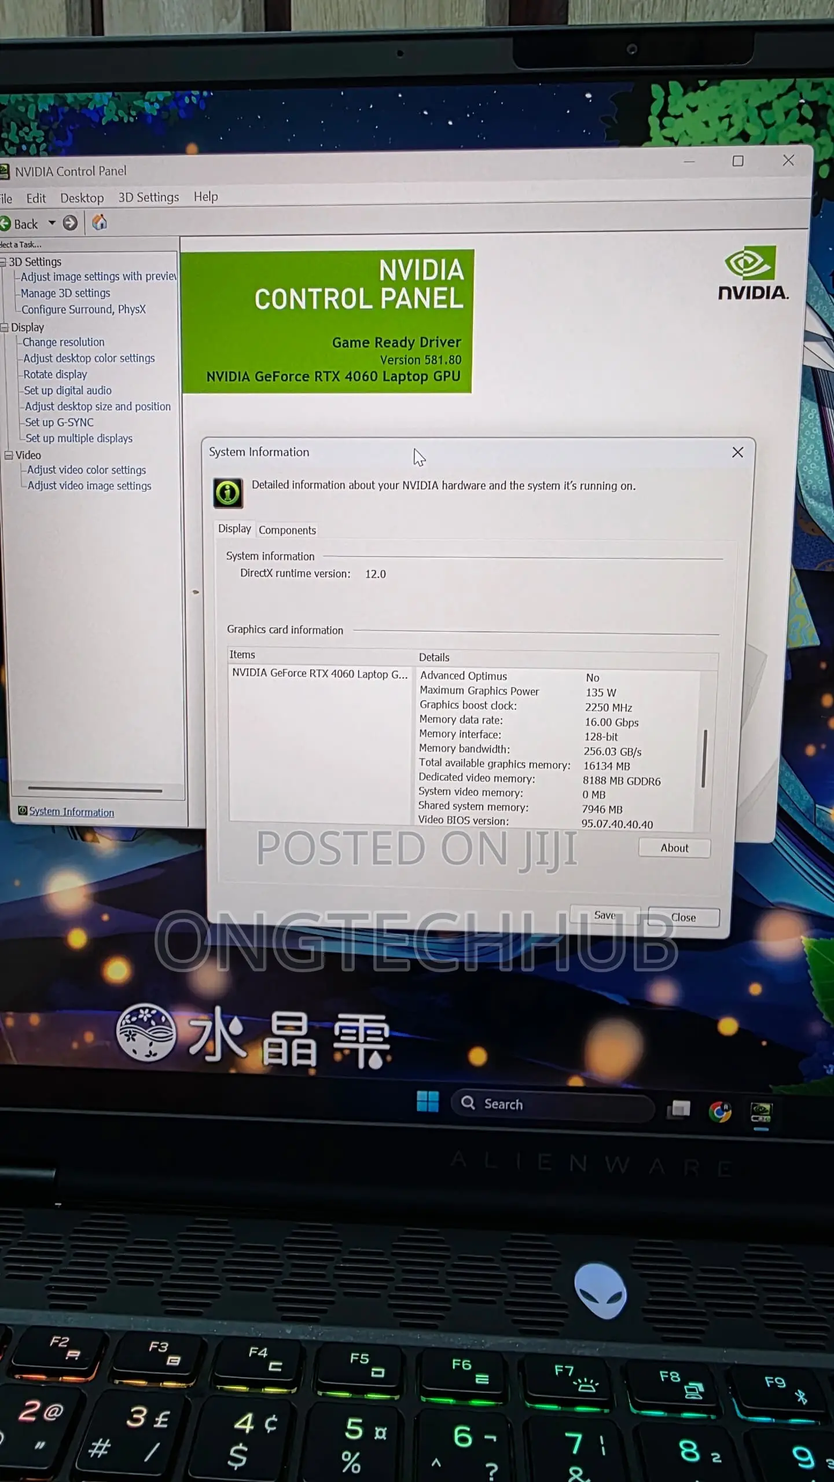Collapse the Display tree node

4,328
